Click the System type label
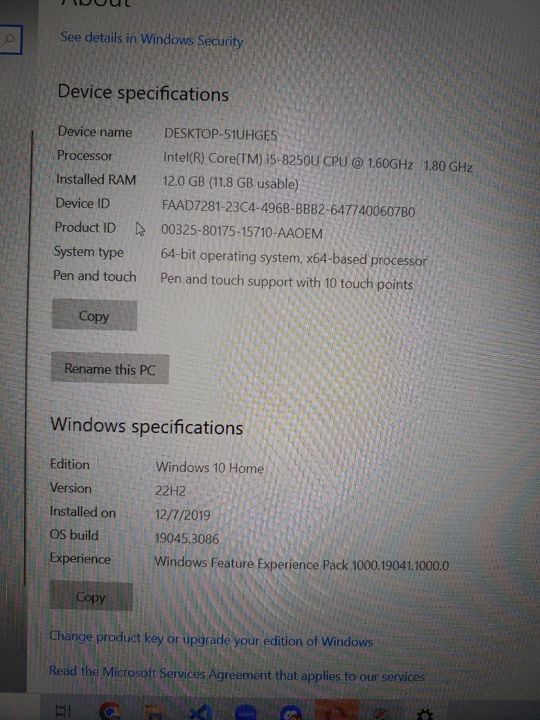Image resolution: width=540 pixels, height=720 pixels. click(x=89, y=252)
